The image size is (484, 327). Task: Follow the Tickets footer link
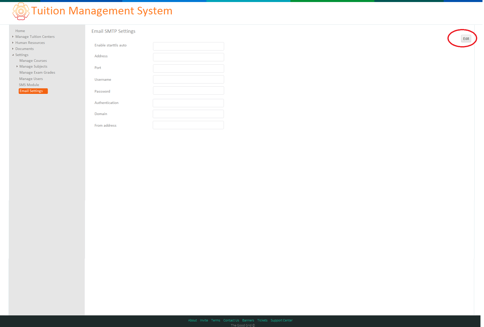click(262, 320)
